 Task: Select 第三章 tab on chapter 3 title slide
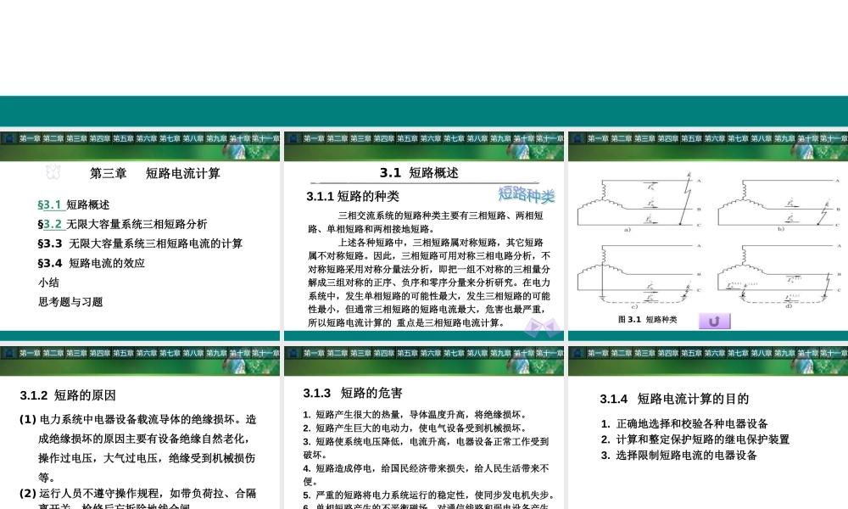[x=76, y=139]
